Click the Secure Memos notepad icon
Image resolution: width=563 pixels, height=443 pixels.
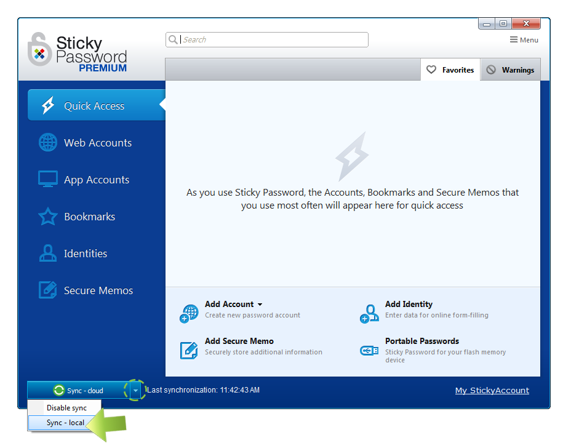(48, 290)
